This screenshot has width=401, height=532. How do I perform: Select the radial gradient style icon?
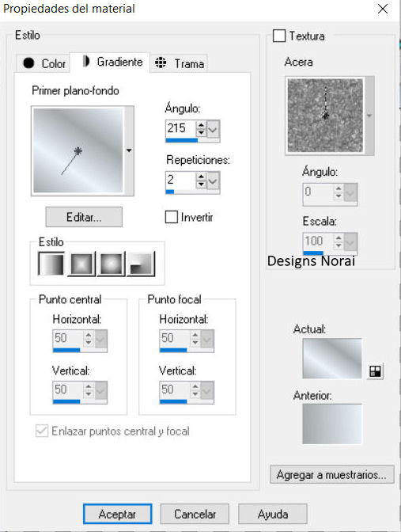pyautogui.click(x=142, y=264)
